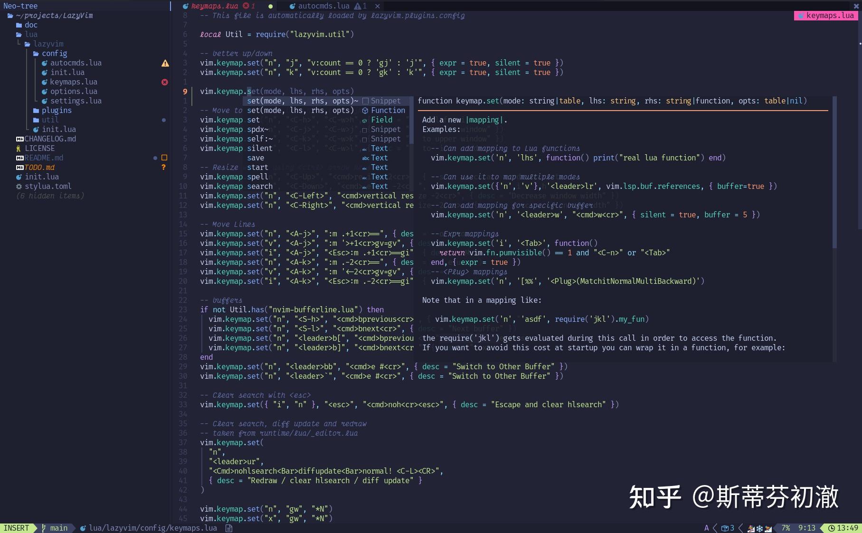Click the 7% scroll progress indicator
The image size is (862, 533).
[786, 528]
